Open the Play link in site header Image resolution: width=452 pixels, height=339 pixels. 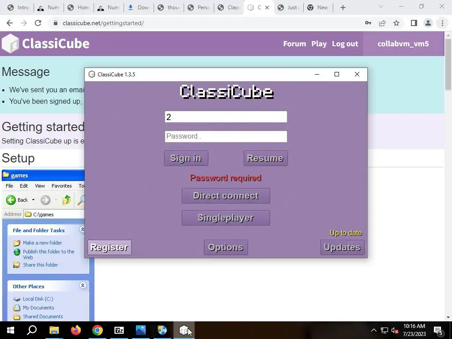(x=319, y=44)
